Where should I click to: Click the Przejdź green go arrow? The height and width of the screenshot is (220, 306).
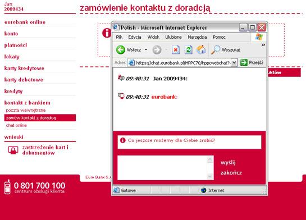(244, 63)
